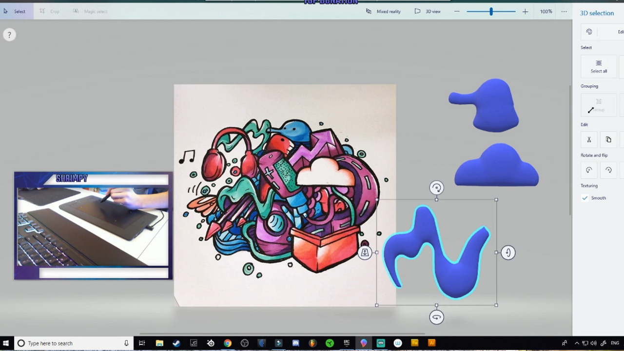Screen dimensions: 624x351
Task: Copy the selection using copy icon
Action: [x=608, y=140]
